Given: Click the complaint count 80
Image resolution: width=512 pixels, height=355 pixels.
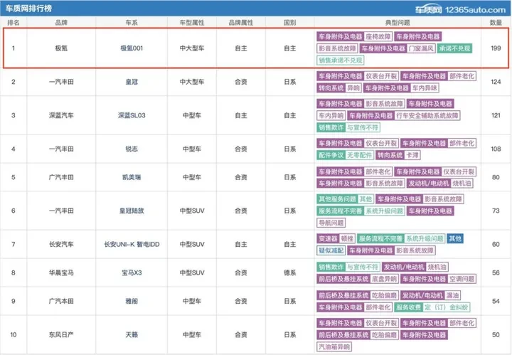Looking at the screenshot, I should 496,177.
